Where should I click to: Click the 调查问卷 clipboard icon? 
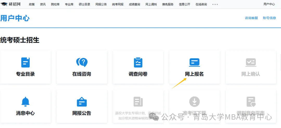138,62
